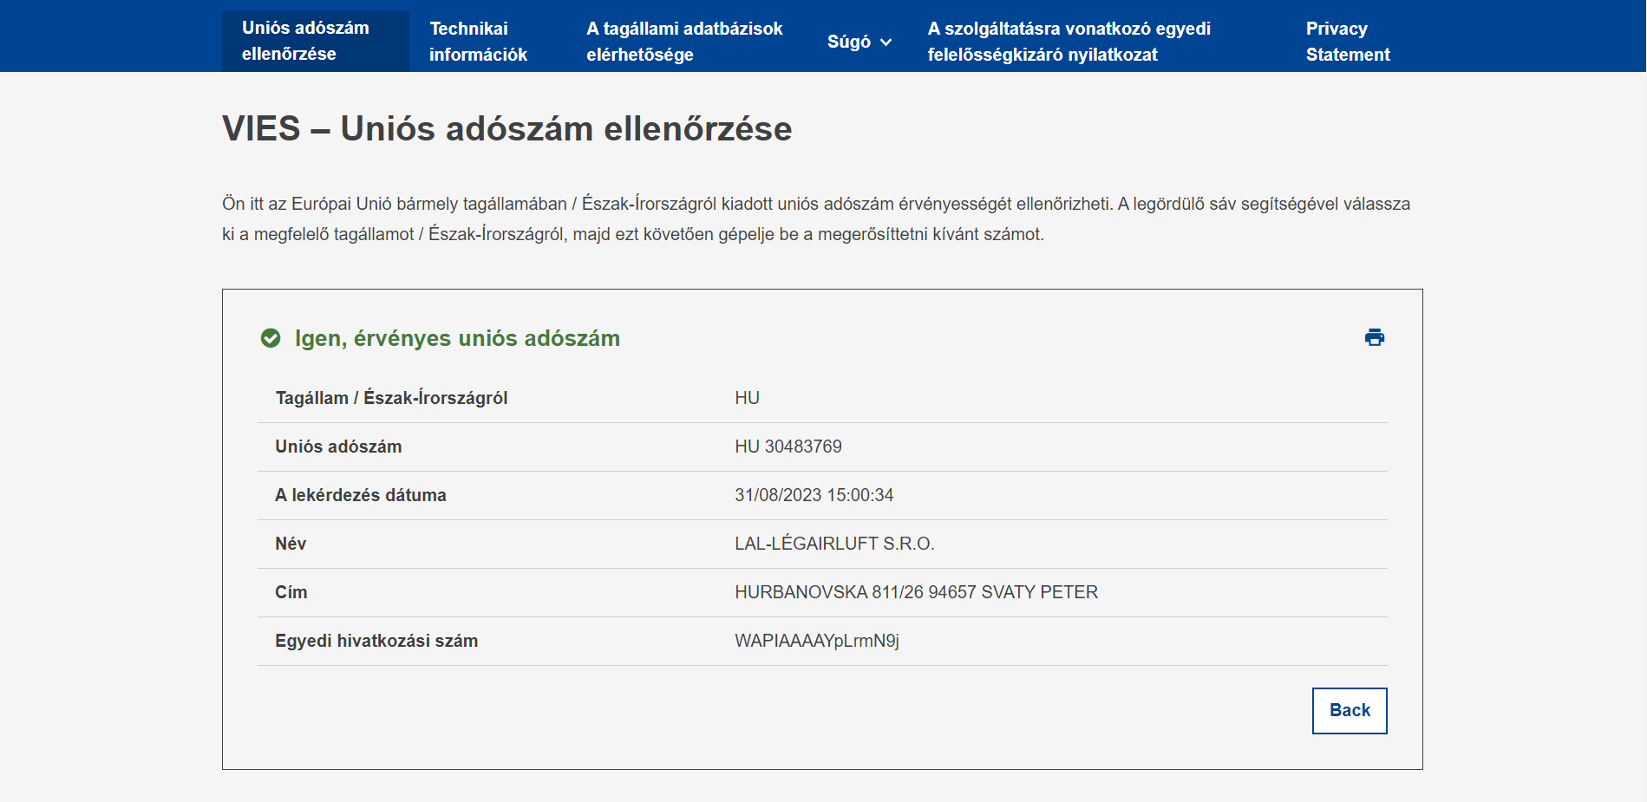The height and width of the screenshot is (802, 1647).
Task: Click the reference number WAPIAAAAYpLrmN9j
Action: coord(816,641)
